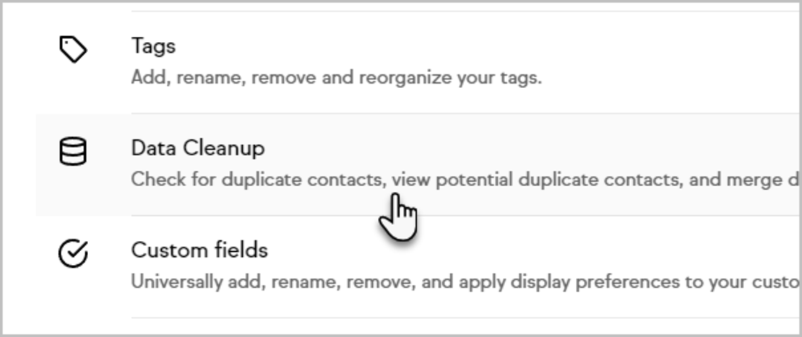Select the 'Check for duplicate contacts' description text
This screenshot has height=337, width=802.
[x=465, y=180]
